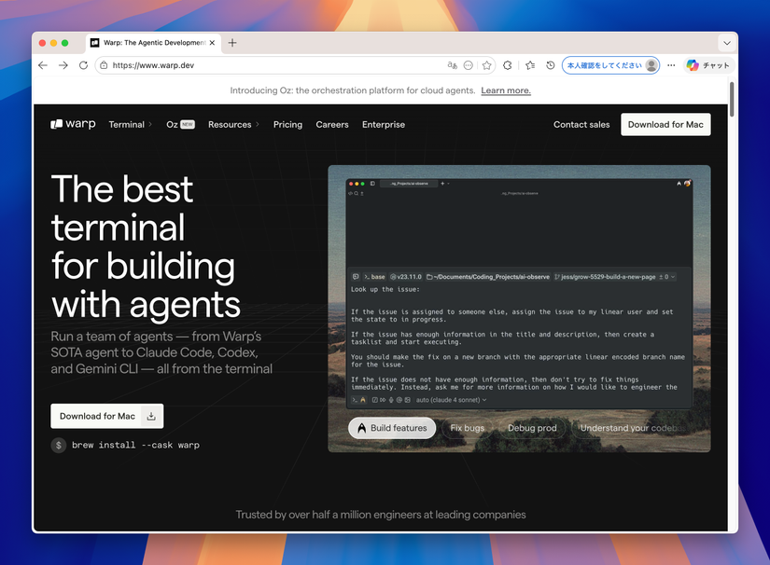
Task: Click hero Download for Mac button
Action: click(107, 416)
